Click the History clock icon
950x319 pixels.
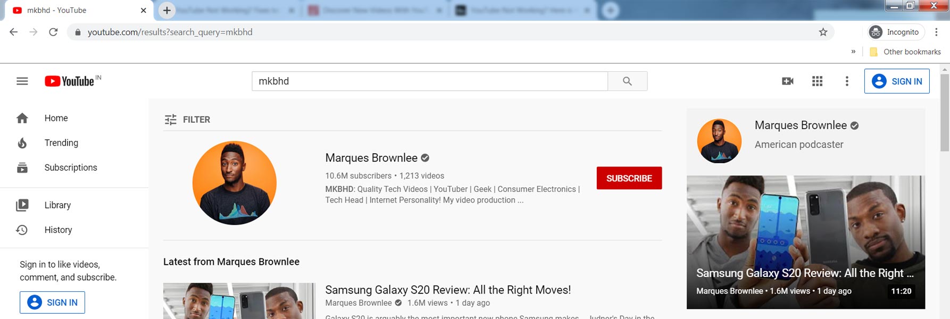click(x=22, y=230)
